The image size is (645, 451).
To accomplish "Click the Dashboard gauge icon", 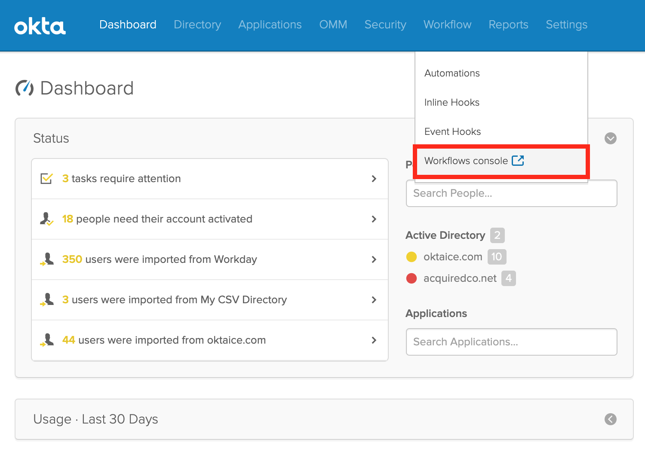I will (25, 88).
